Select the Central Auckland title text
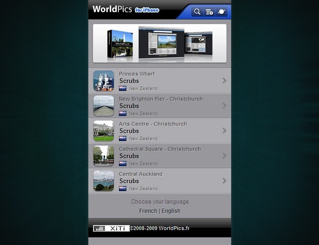The width and height of the screenshot is (319, 245). click(x=140, y=174)
